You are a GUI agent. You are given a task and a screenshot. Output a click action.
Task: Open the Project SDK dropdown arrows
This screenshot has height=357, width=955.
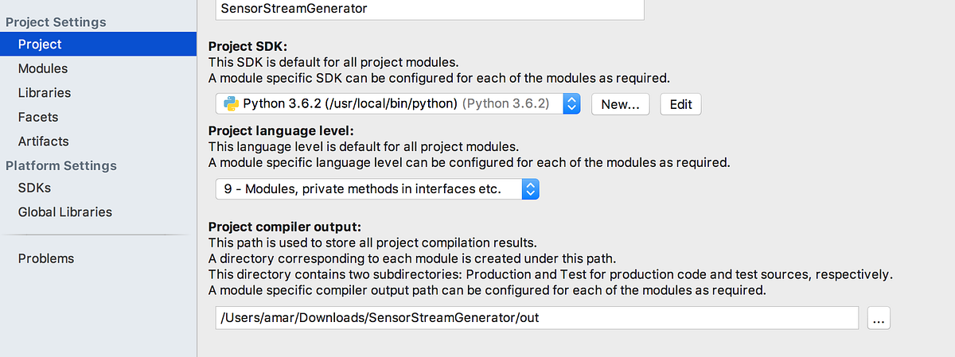tap(572, 104)
